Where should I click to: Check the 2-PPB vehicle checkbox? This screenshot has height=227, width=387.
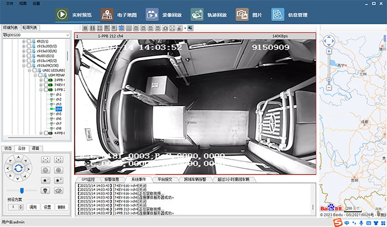coord(46,80)
